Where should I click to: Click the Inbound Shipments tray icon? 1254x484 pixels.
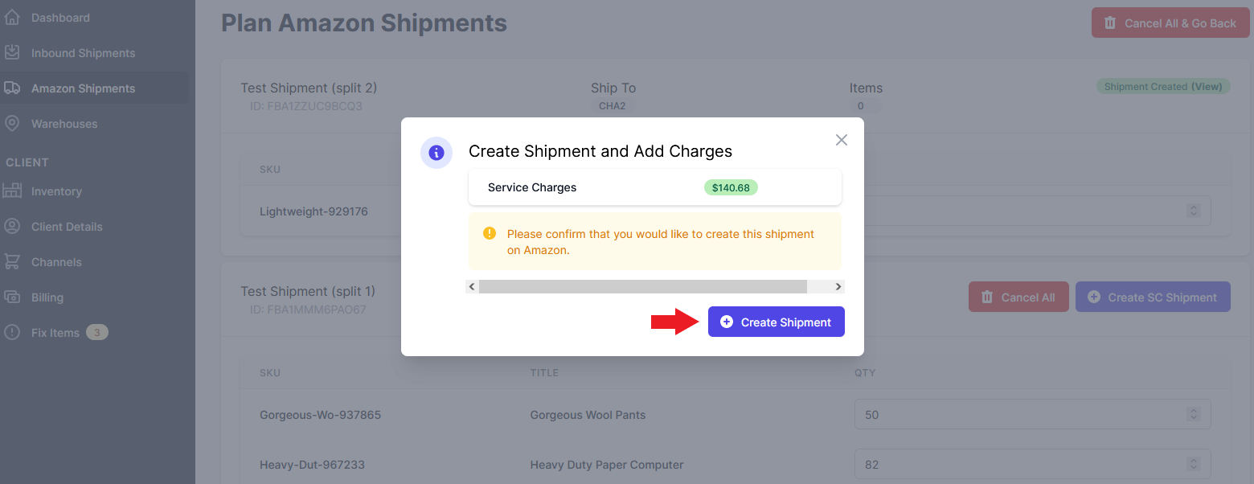(x=12, y=53)
